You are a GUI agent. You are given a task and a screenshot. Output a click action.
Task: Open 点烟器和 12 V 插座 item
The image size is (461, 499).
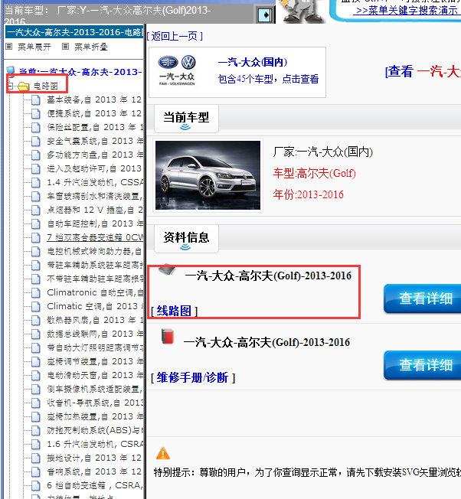[95, 210]
